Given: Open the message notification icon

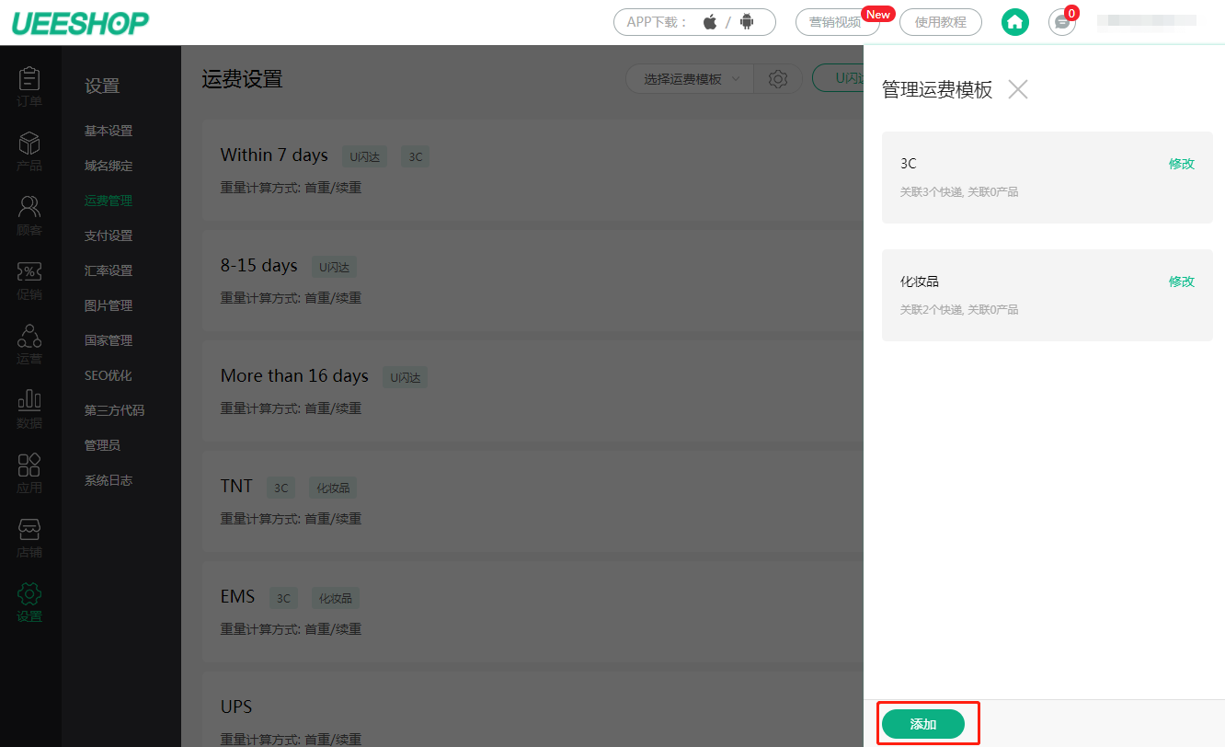Looking at the screenshot, I should click(1062, 22).
